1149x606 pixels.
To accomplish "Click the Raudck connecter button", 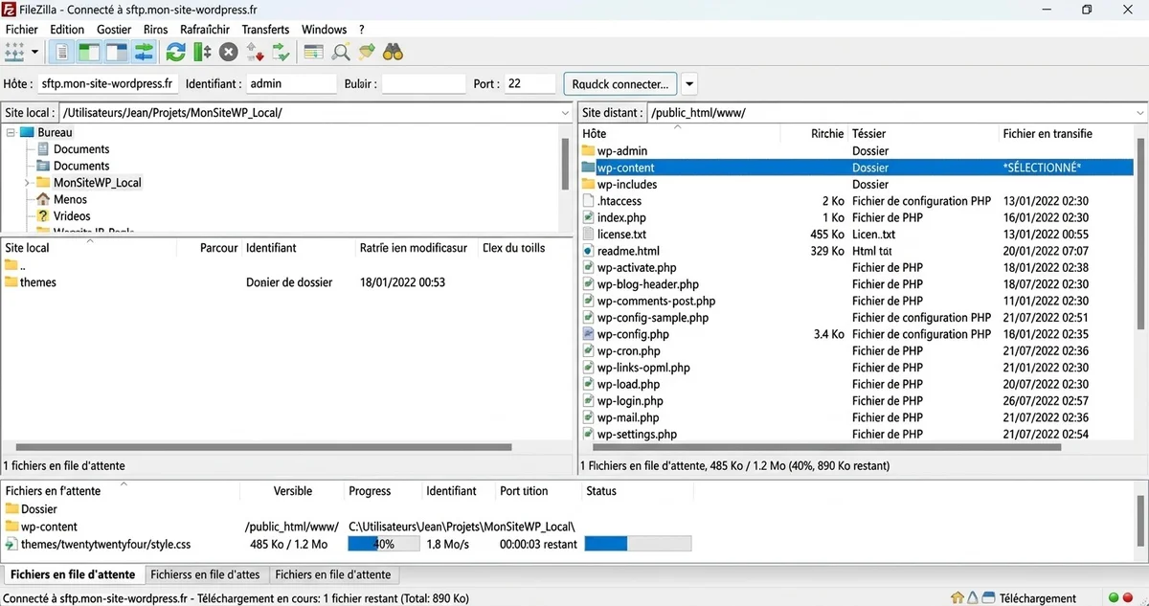I will [x=620, y=83].
